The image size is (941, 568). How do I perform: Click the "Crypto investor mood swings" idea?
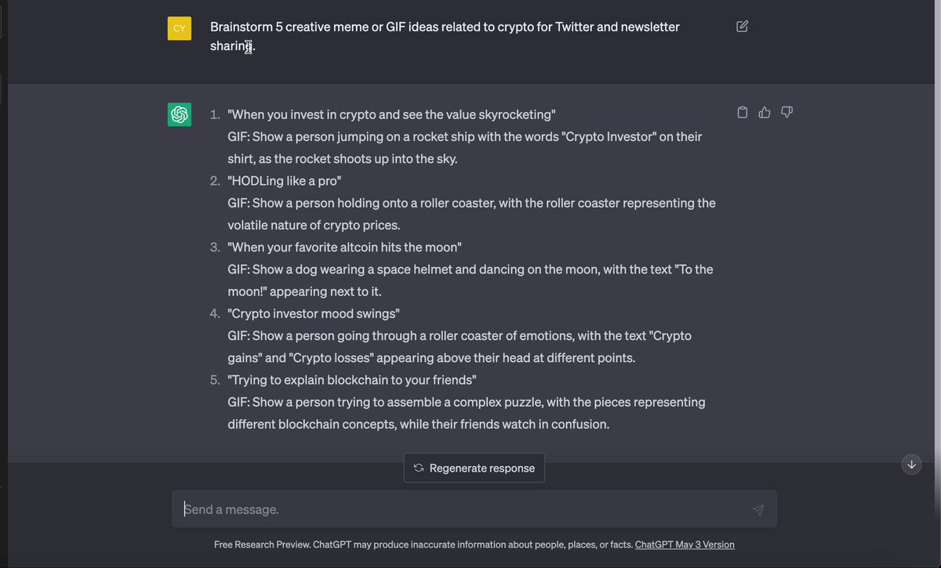(x=314, y=313)
